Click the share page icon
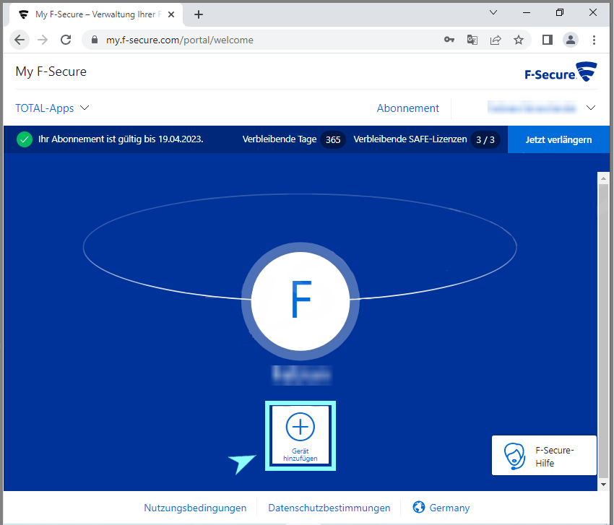614x525 pixels. 496,40
